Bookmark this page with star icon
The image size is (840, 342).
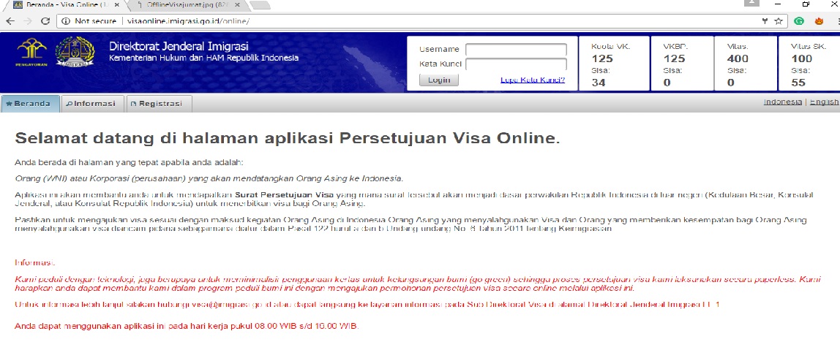click(x=779, y=21)
